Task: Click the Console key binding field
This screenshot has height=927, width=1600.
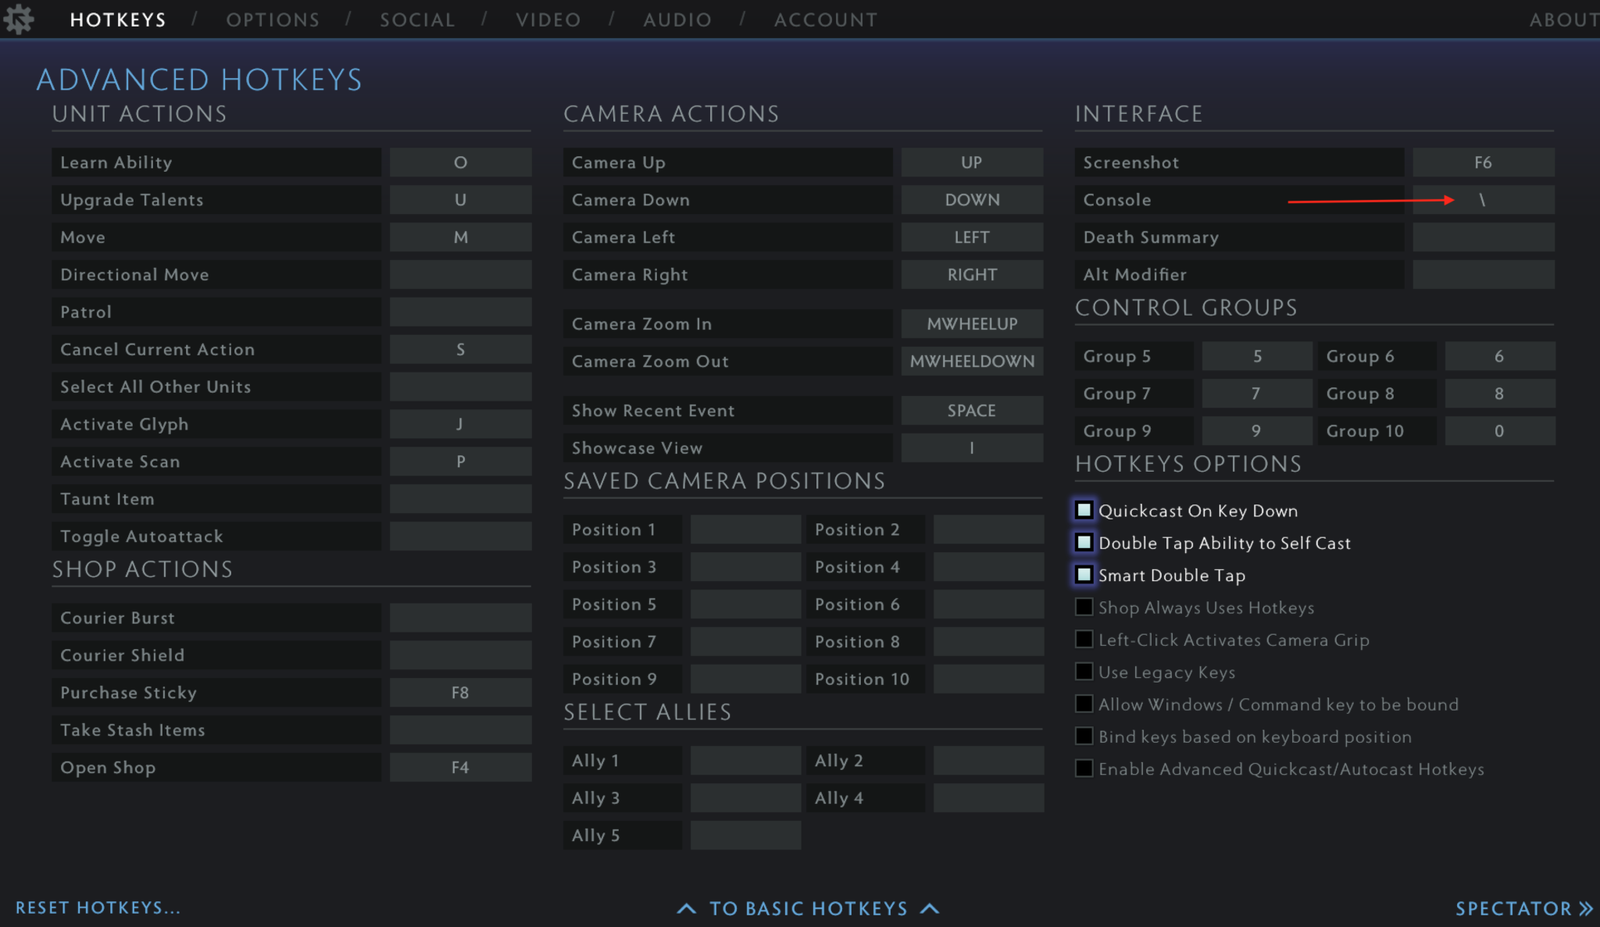Action: pyautogui.click(x=1483, y=199)
